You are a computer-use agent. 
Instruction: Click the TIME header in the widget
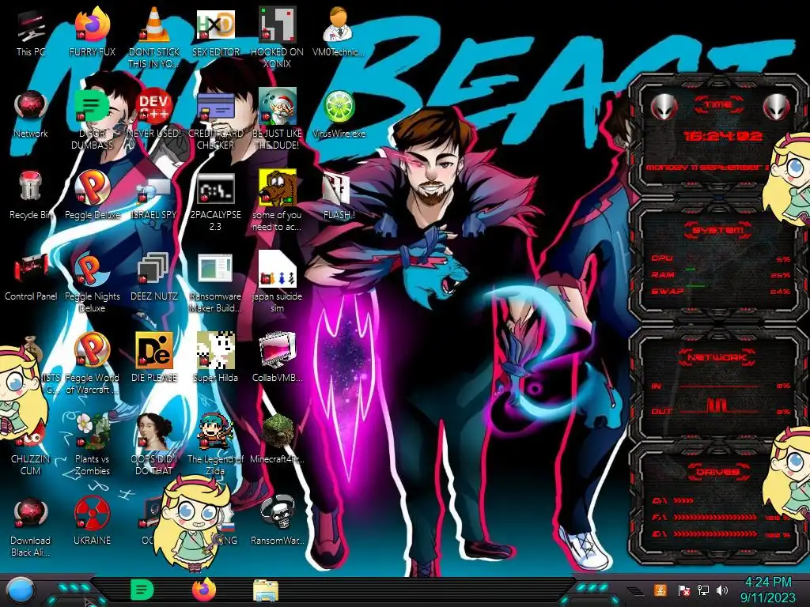coord(718,105)
